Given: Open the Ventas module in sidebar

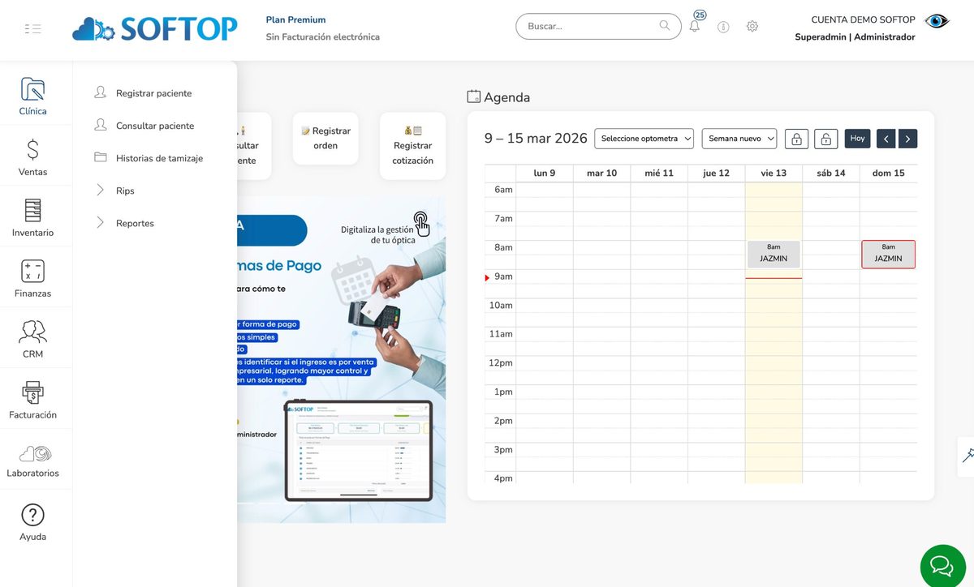Looking at the screenshot, I should tap(32, 157).
